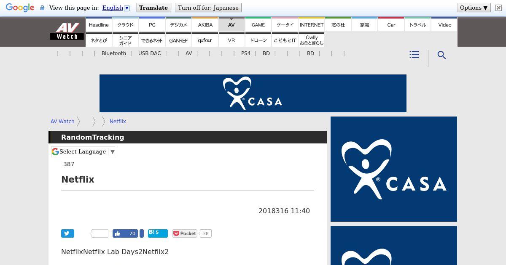Open the Select Language dropdown
The height and width of the screenshot is (265, 506).
click(x=83, y=151)
